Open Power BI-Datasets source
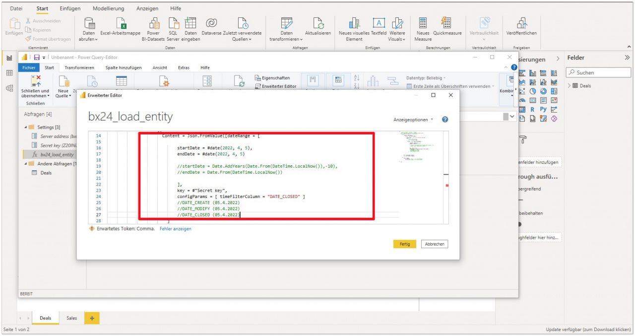The image size is (635, 336). click(x=153, y=24)
